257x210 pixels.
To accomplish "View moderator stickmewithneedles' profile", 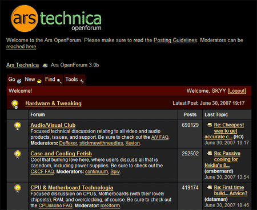I will [101, 143].
